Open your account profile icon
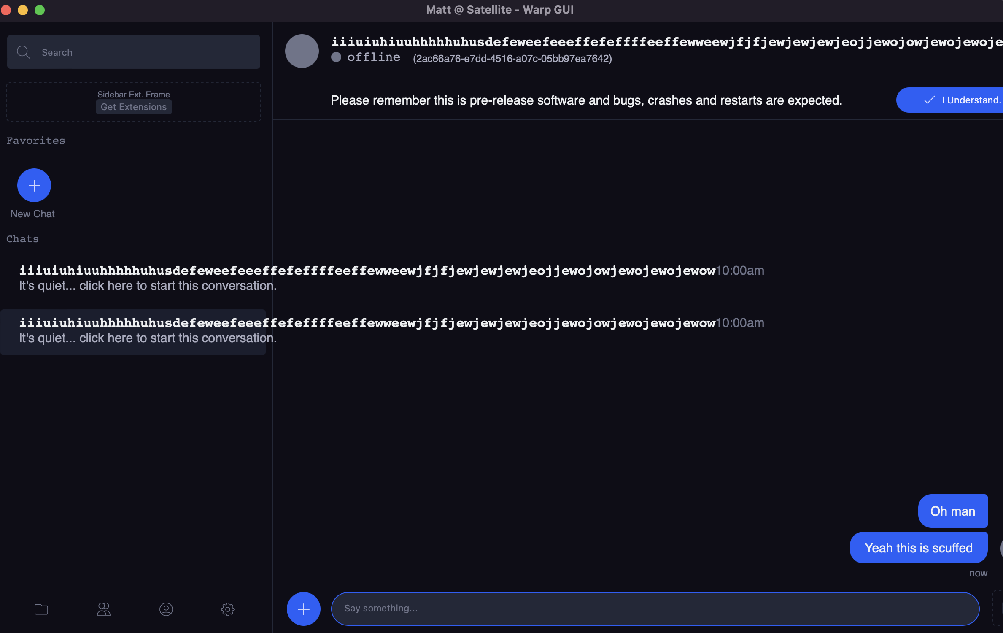 click(166, 609)
